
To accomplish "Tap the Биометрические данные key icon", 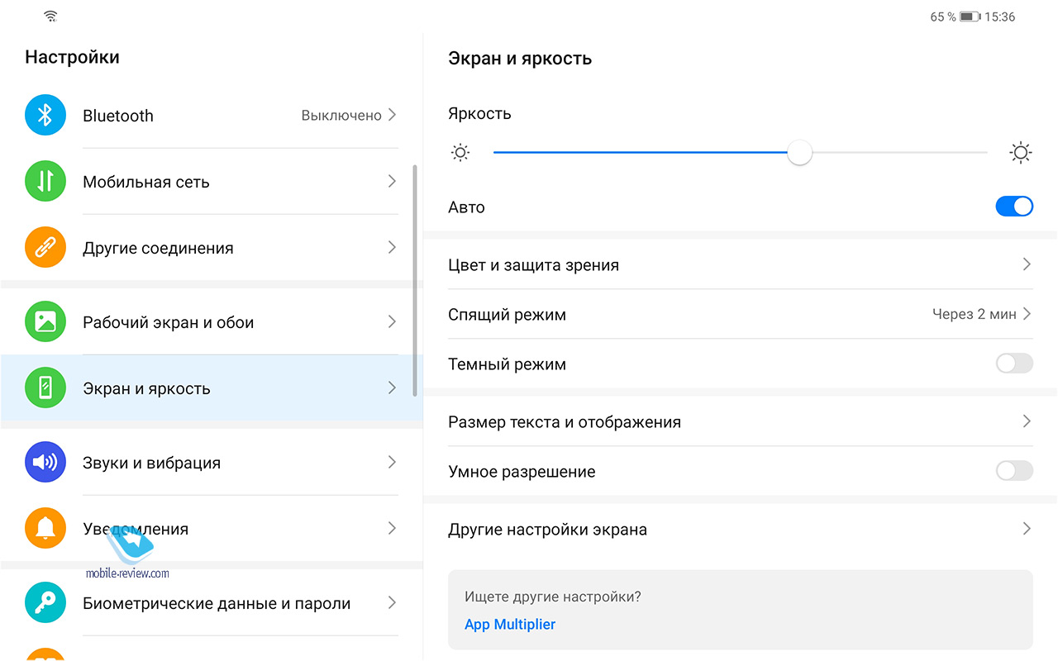I will point(45,603).
